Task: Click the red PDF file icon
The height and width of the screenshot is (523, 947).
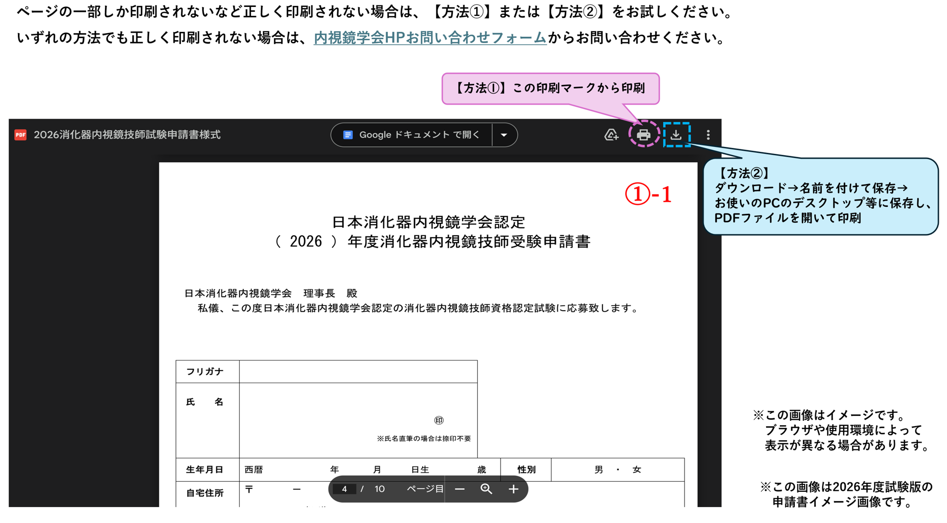Action: coord(20,135)
